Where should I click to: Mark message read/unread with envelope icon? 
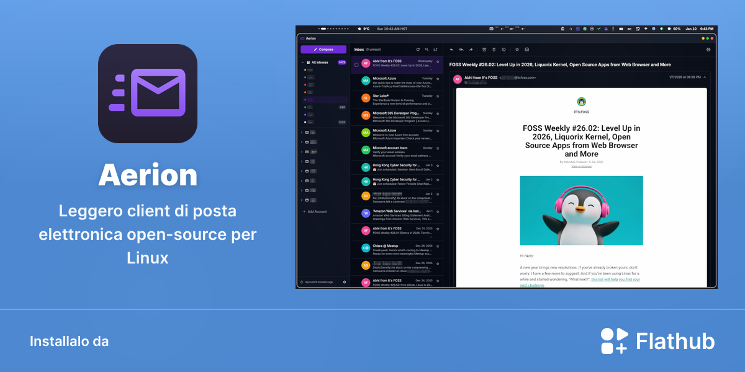coord(526,49)
